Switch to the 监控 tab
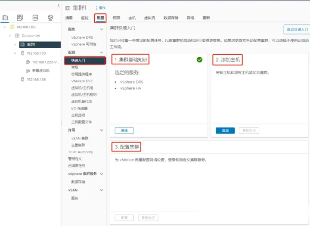The height and width of the screenshot is (226, 310). pyautogui.click(x=85, y=18)
